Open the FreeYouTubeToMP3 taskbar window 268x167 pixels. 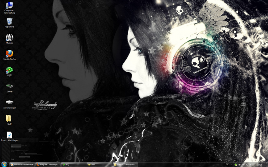125,165
